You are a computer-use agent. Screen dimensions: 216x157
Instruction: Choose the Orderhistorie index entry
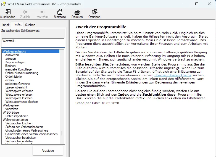pyautogui.click(x=14, y=77)
